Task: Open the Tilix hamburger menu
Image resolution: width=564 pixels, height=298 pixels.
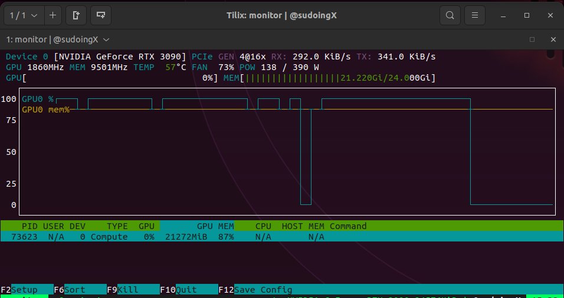Action: coord(475,15)
